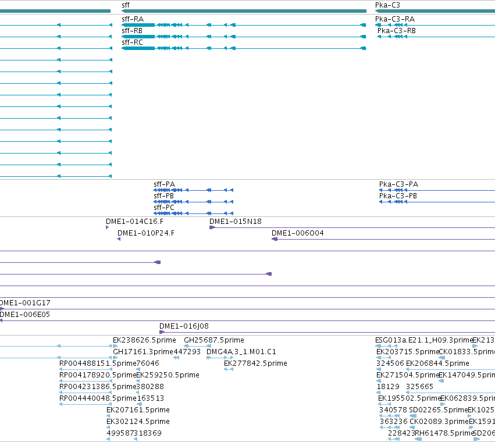Image resolution: width=495 pixels, height=442 pixels.
Task: Select the RP004178920.5prime EST label
Action: pos(98,375)
